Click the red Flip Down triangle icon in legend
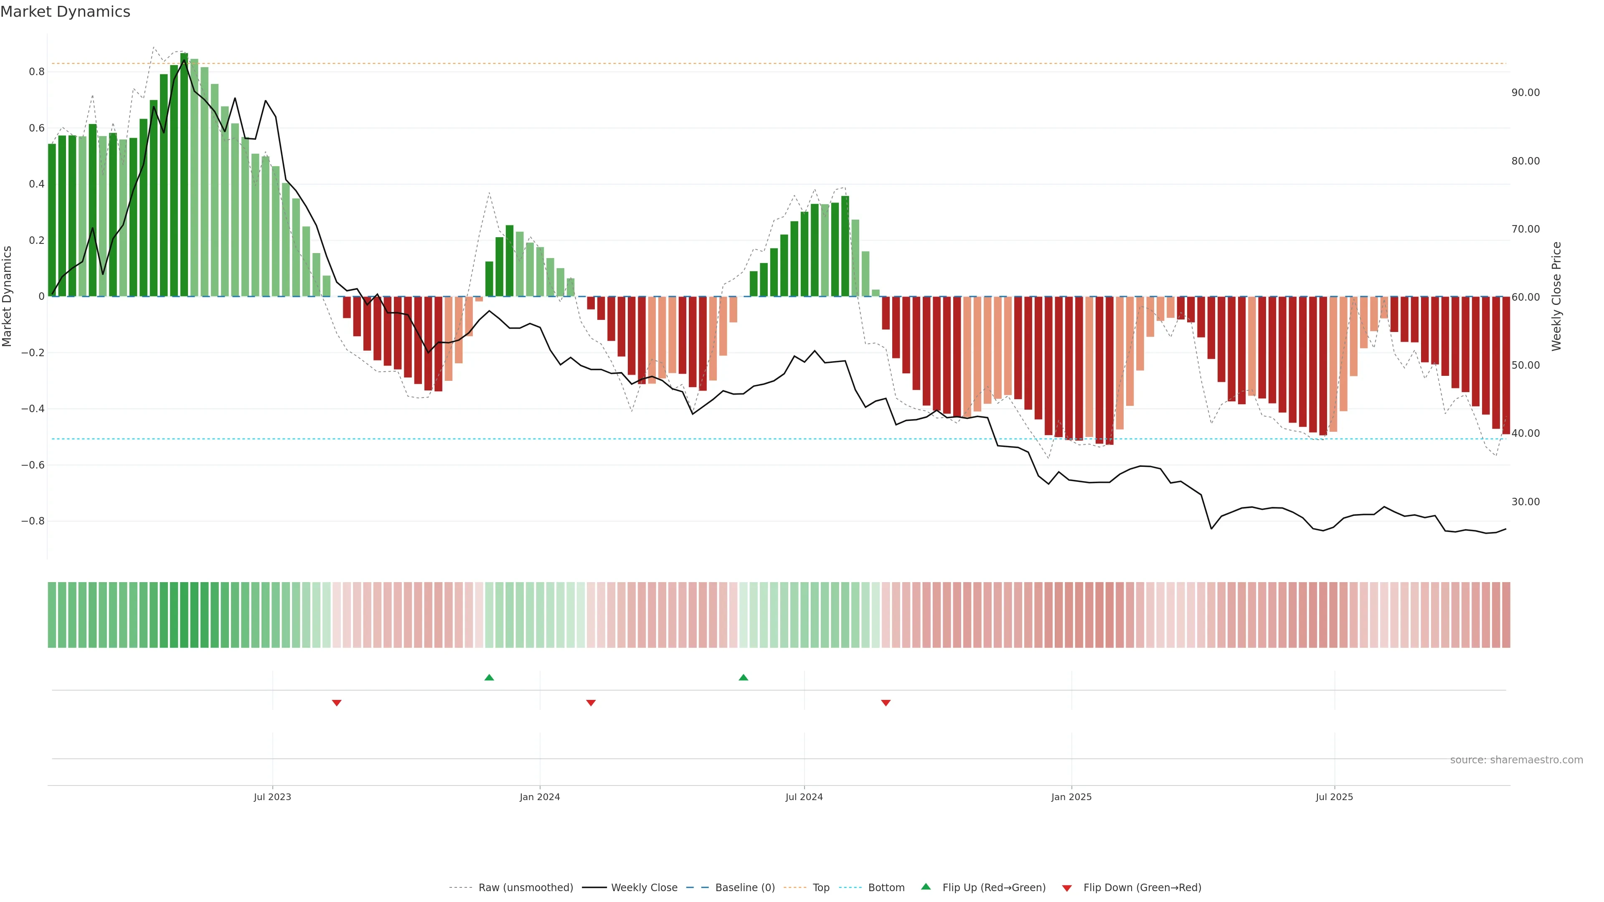Image resolution: width=1604 pixels, height=902 pixels. click(1067, 888)
